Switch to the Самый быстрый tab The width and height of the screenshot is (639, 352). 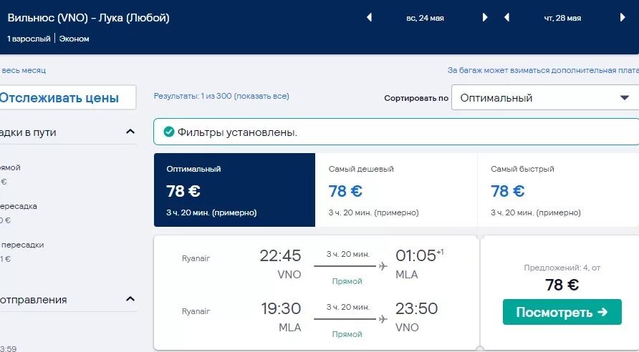click(x=557, y=190)
